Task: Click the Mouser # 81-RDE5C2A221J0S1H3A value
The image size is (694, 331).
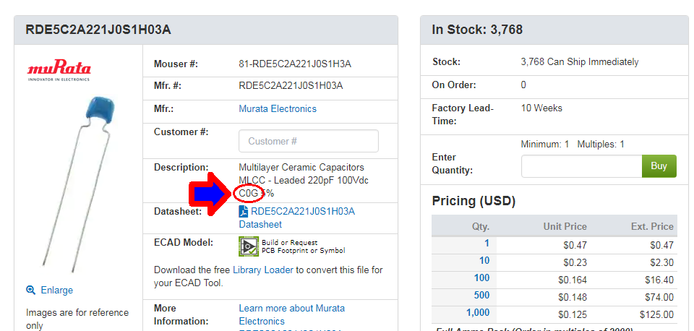Action: click(x=295, y=64)
